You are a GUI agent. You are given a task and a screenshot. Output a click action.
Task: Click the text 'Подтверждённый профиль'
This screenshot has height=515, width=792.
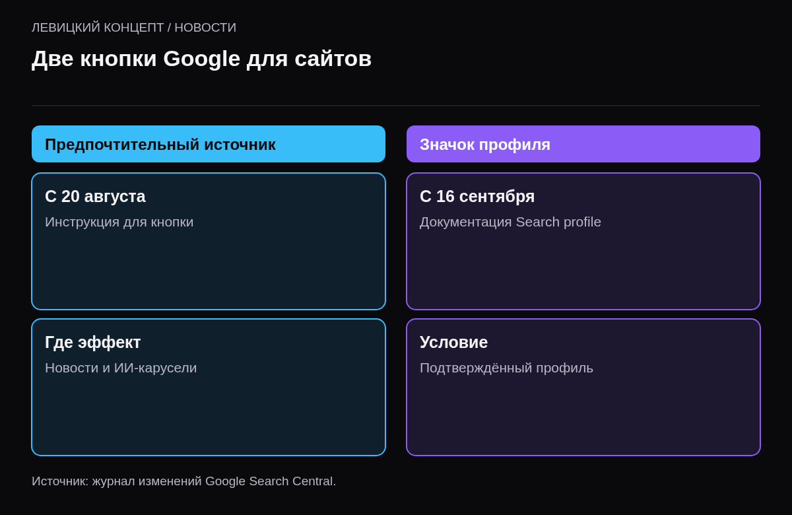coord(506,368)
